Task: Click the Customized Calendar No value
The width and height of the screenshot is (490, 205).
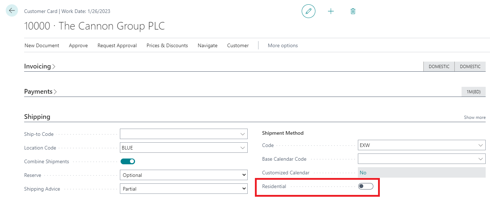Action: click(363, 173)
